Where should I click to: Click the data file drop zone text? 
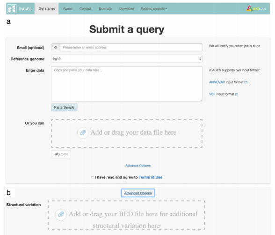pyautogui.click(x=133, y=132)
